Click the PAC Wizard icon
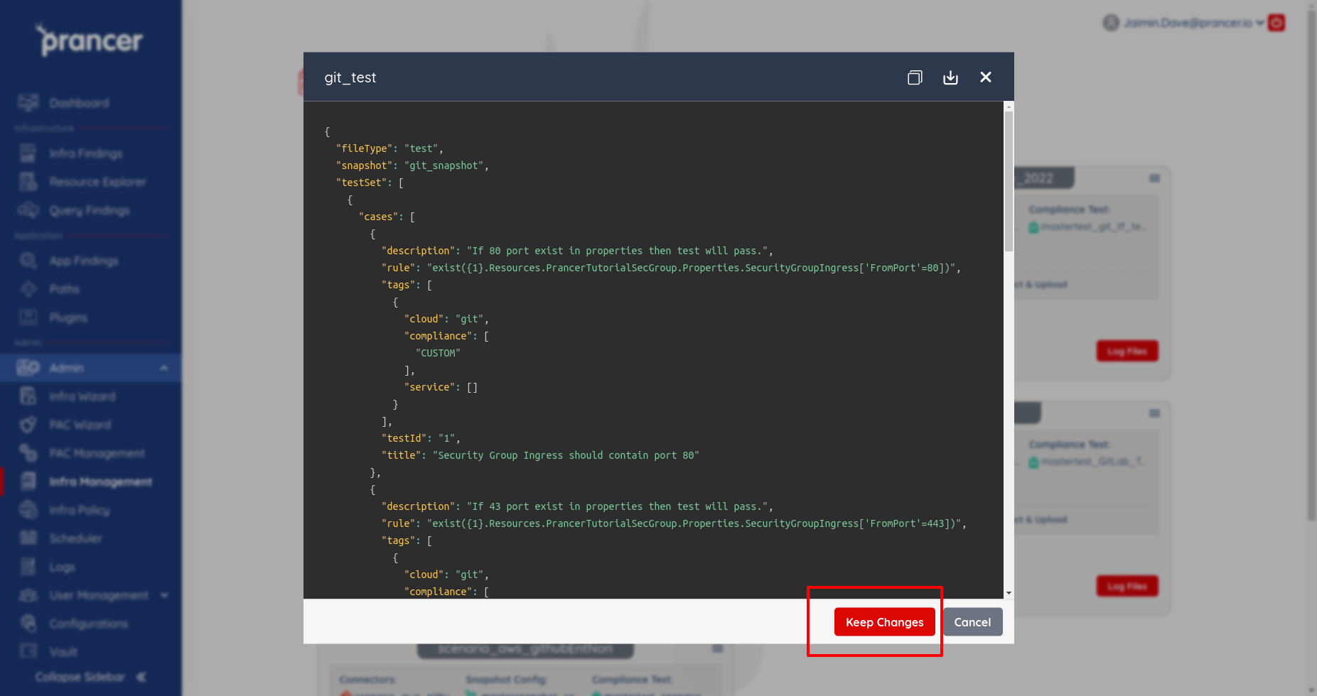Screen dimensions: 1317x696 (28, 425)
